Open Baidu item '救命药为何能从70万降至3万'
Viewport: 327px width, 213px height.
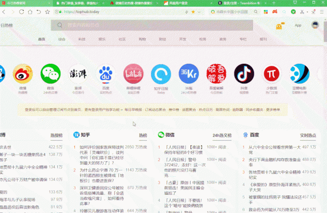274,209
